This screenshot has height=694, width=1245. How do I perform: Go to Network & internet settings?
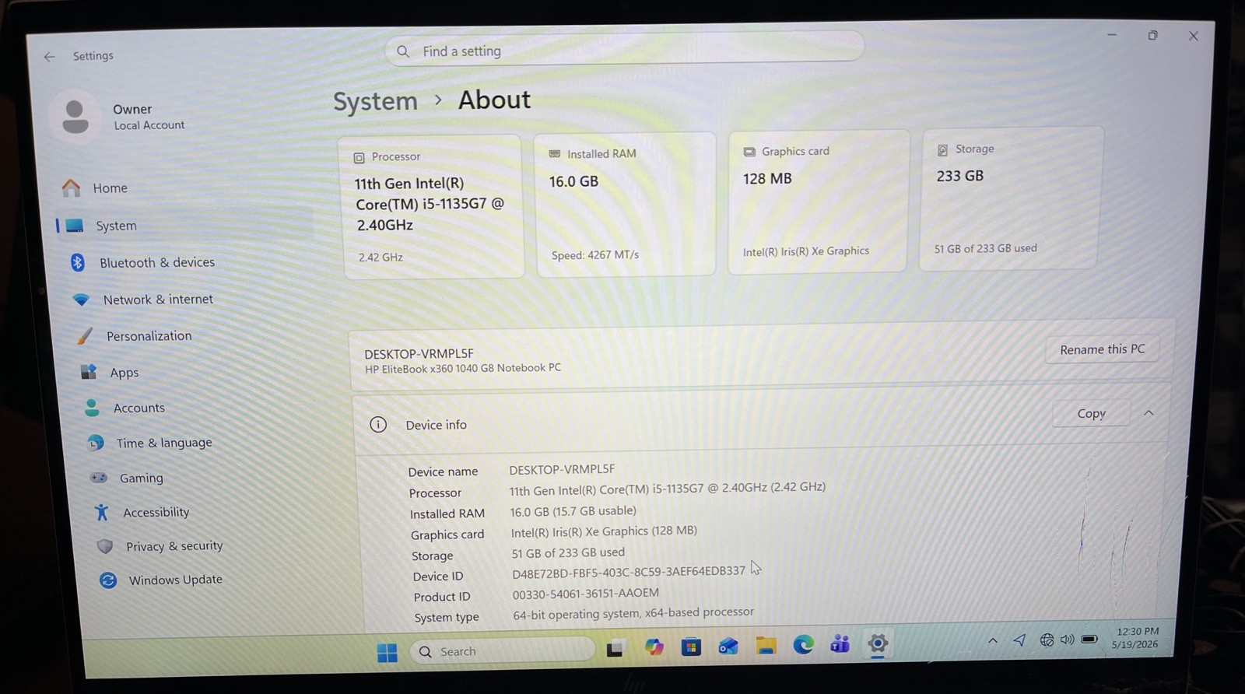click(158, 300)
